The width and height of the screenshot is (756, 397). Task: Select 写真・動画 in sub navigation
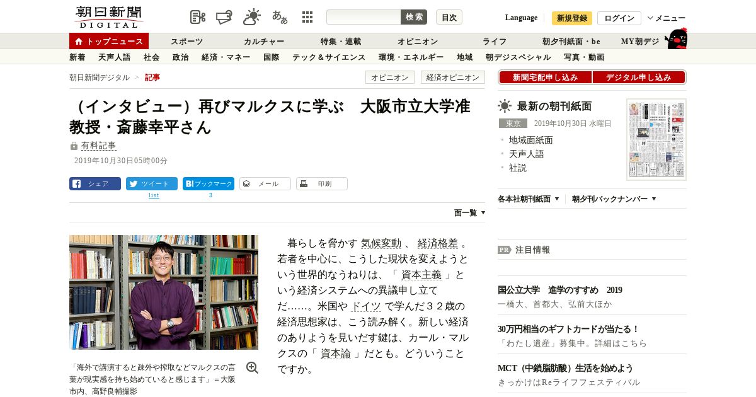tap(584, 57)
